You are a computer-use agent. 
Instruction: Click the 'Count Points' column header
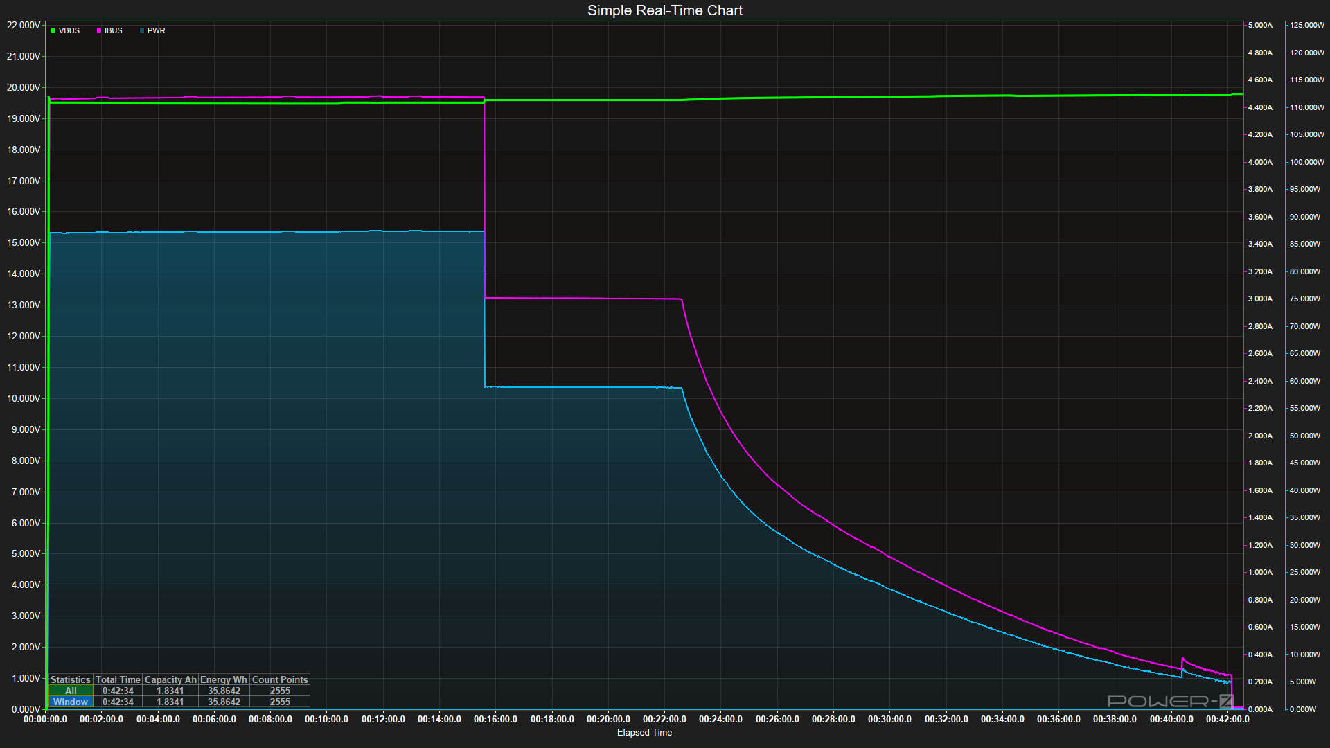tap(280, 679)
